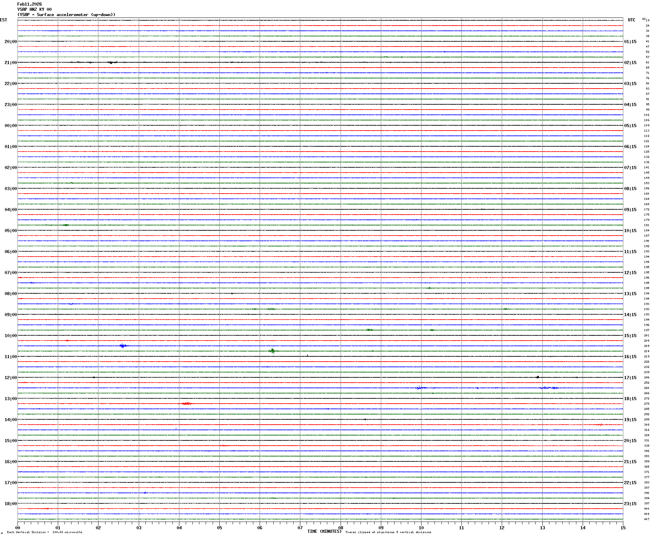Click the black spike just before minute 13
This screenshot has width=651, height=537.
tap(537, 377)
